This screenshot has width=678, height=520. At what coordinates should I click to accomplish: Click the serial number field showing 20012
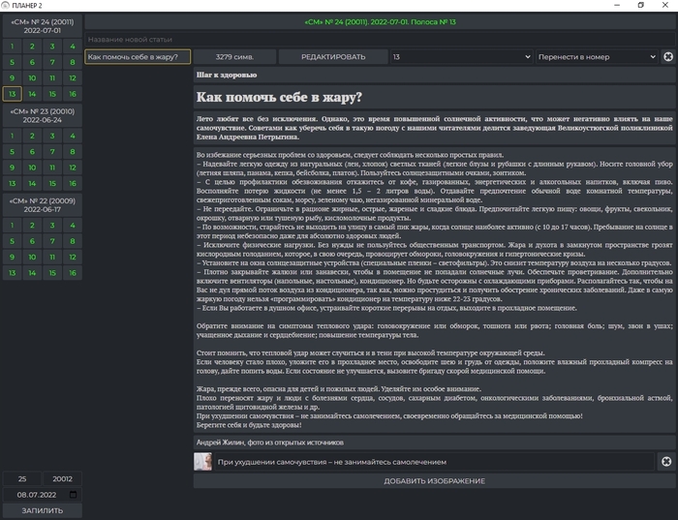62,478
